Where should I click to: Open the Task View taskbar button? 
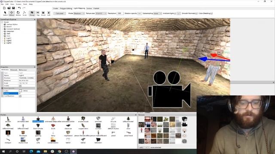tap(24, 151)
